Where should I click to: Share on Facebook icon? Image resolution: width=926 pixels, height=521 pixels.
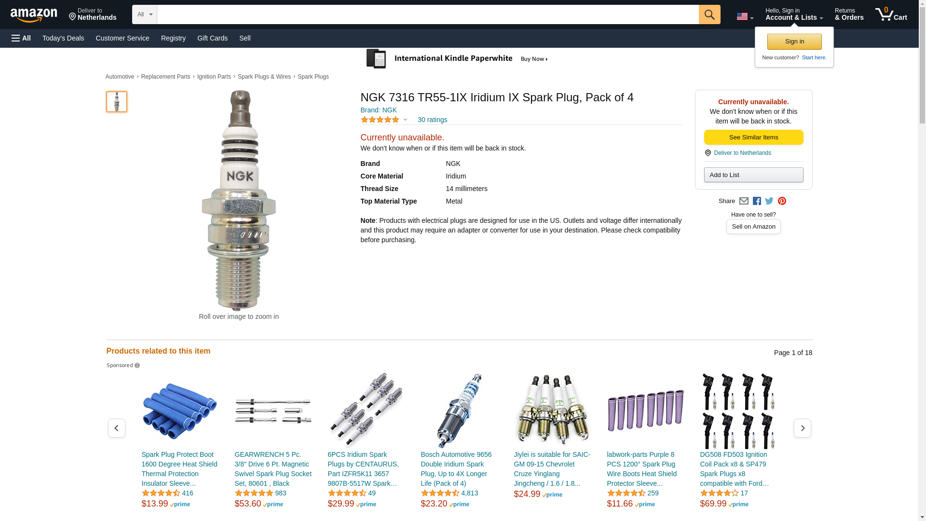[757, 201]
